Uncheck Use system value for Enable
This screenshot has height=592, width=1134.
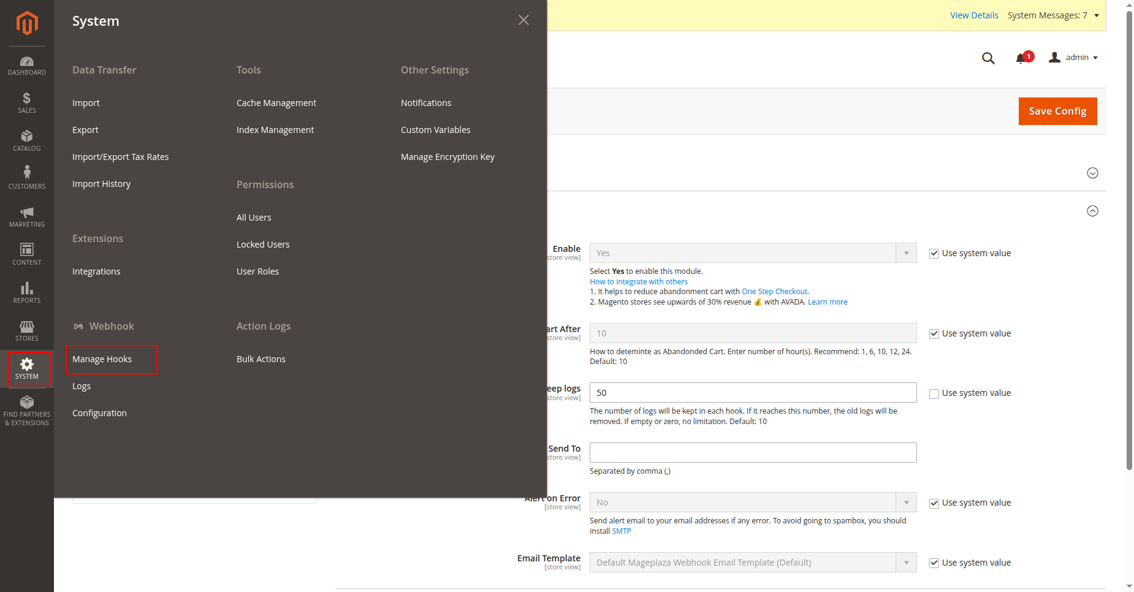pyautogui.click(x=934, y=254)
